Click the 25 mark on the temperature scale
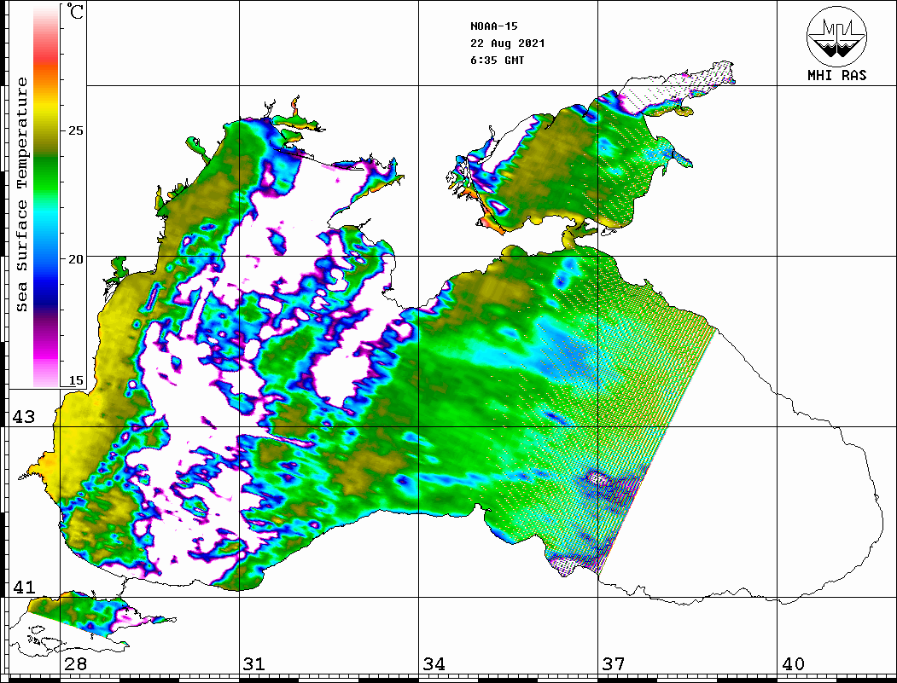 point(76,131)
